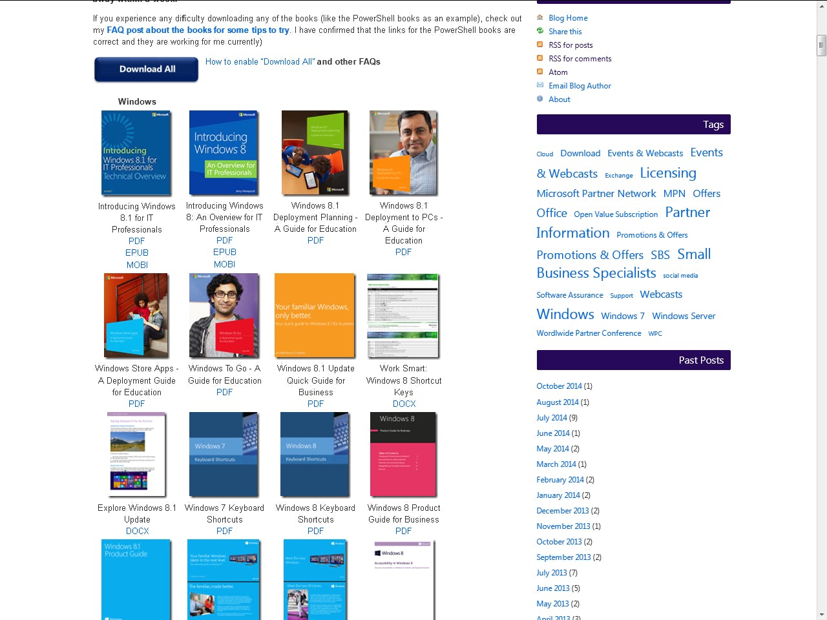Open Windows 8.1 Deployment to PCs cover
827x620 pixels.
tap(404, 153)
